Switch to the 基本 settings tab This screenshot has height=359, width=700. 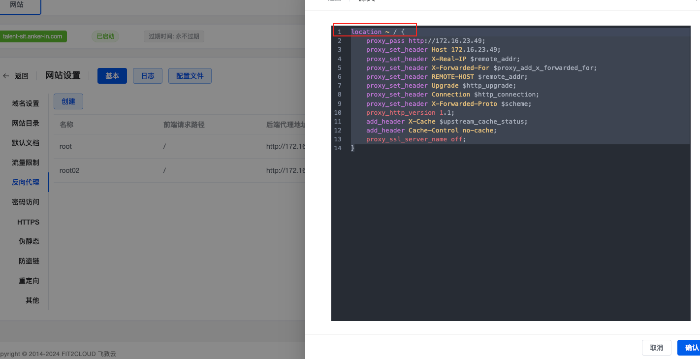pyautogui.click(x=112, y=76)
